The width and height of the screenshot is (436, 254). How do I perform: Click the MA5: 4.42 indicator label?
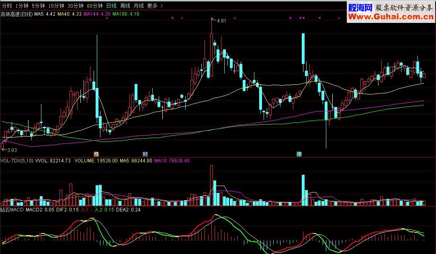[45, 14]
